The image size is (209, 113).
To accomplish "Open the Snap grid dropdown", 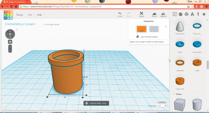I will (162, 106).
